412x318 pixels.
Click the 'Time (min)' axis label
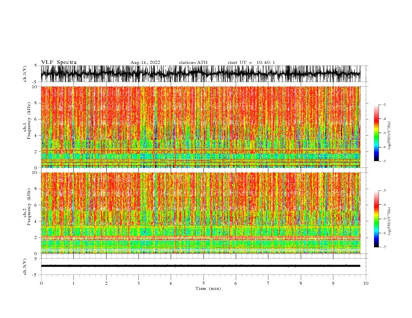[208, 288]
